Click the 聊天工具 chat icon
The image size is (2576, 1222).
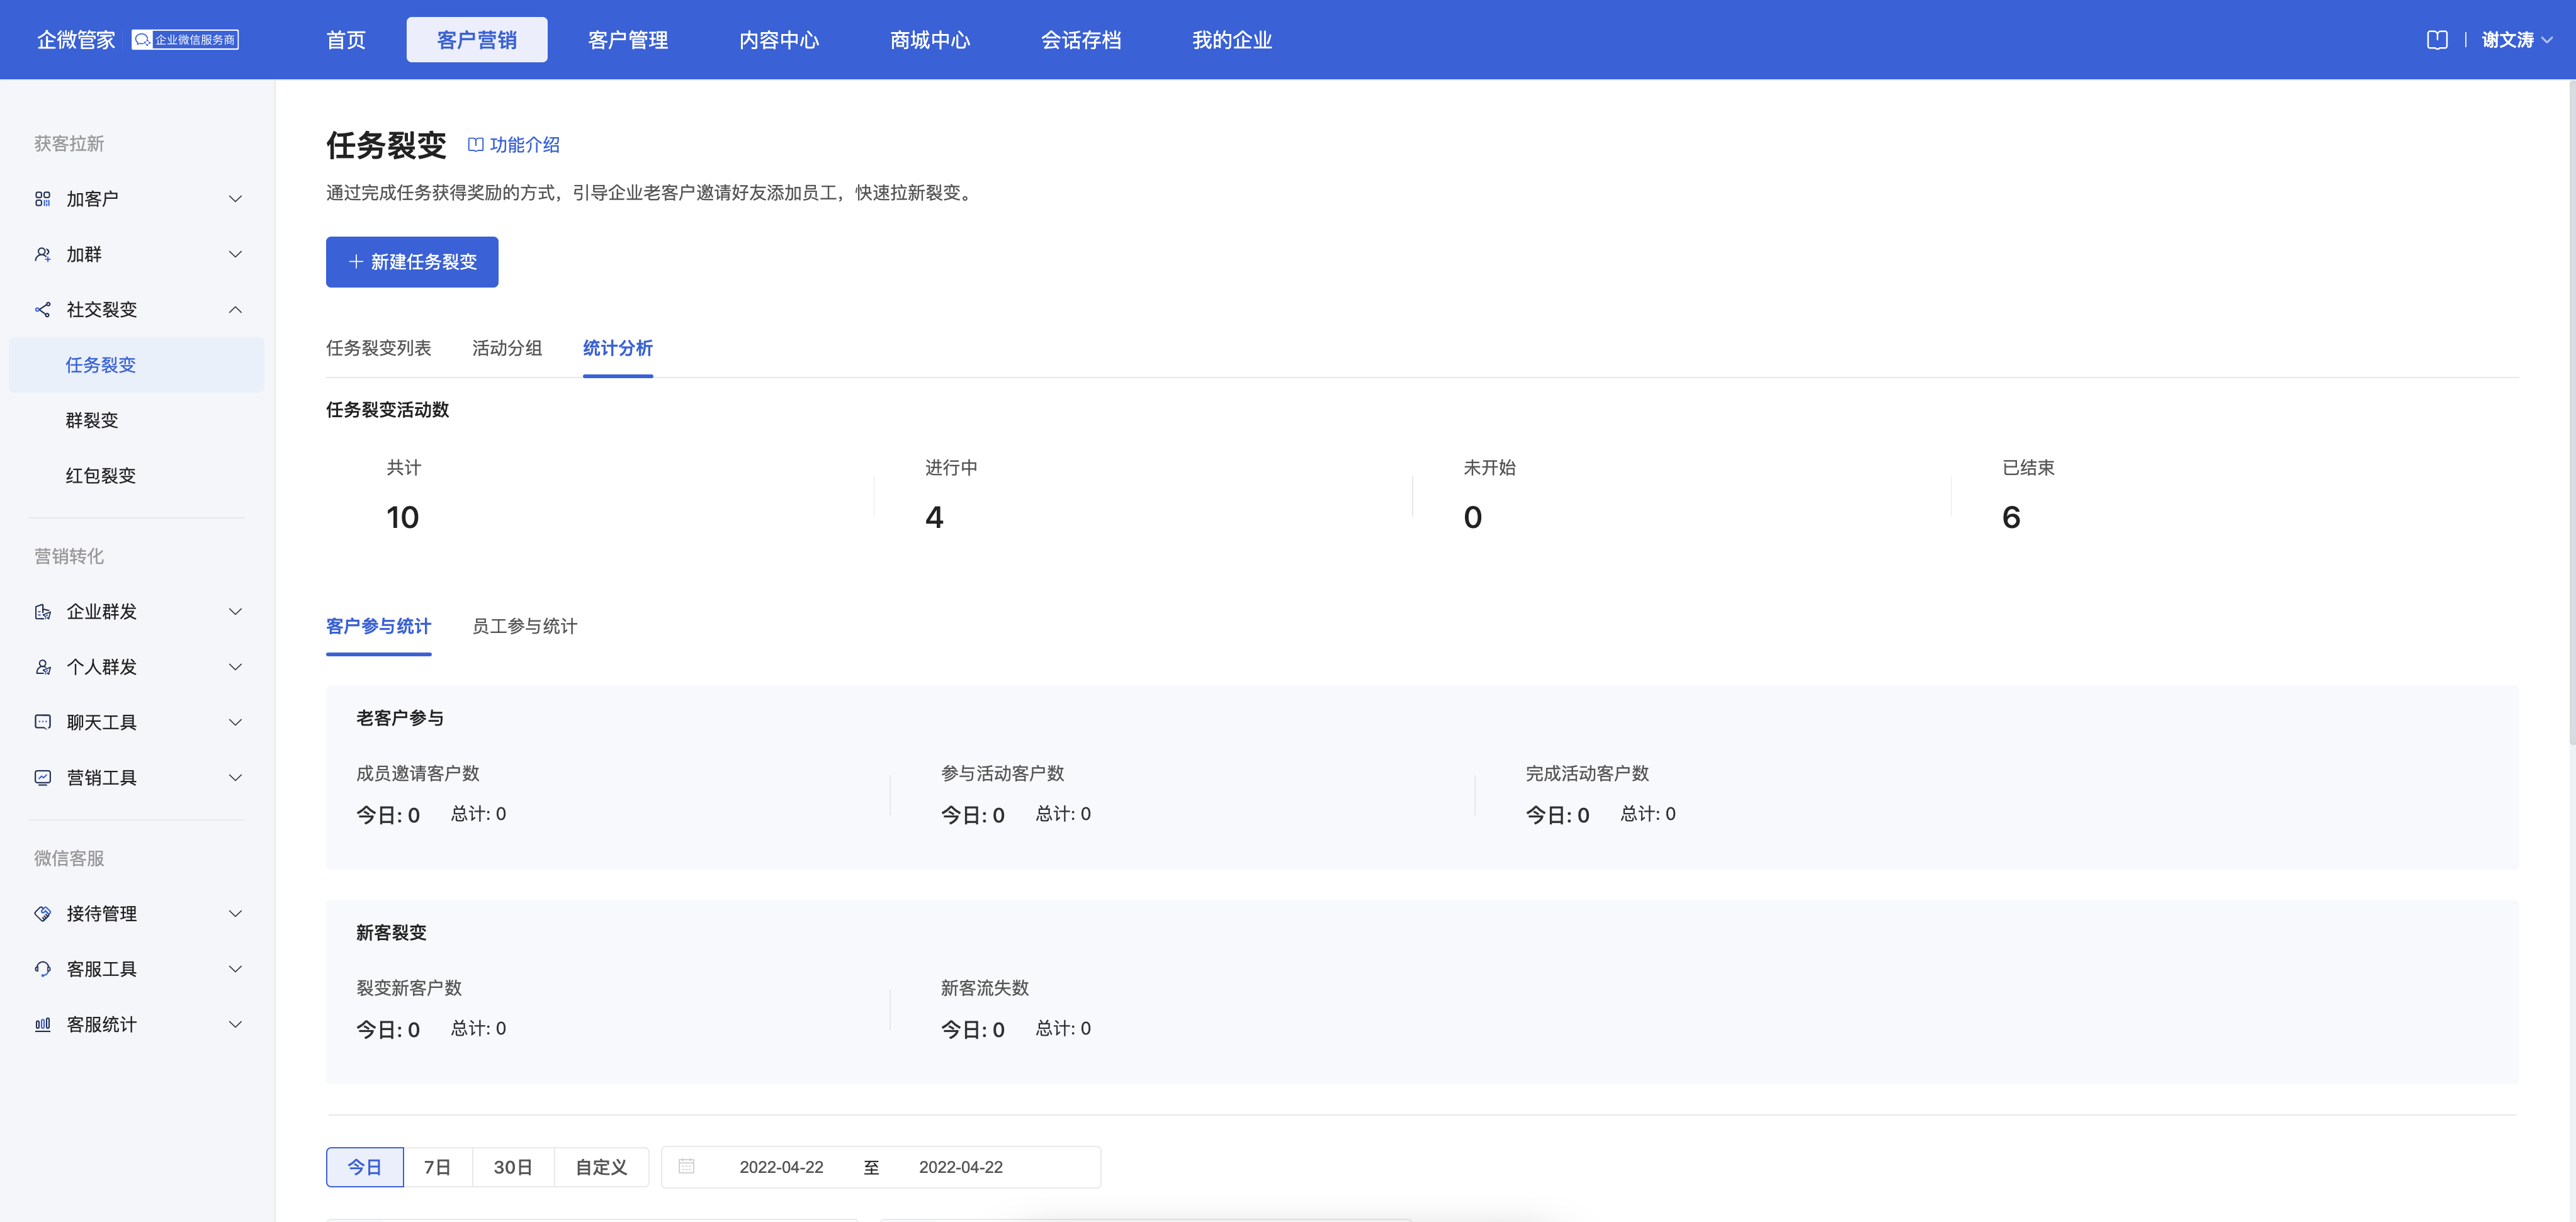point(42,722)
